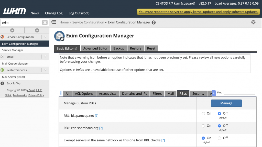Focus the Find input field
The height and width of the screenshot is (147, 262).
(x=239, y=92)
